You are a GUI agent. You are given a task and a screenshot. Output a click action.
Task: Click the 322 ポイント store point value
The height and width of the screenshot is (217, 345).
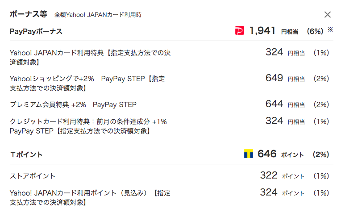[x=282, y=175]
